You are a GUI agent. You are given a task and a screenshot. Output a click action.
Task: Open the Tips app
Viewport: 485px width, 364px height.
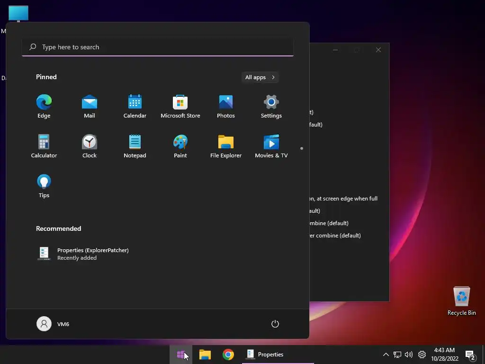point(44,186)
